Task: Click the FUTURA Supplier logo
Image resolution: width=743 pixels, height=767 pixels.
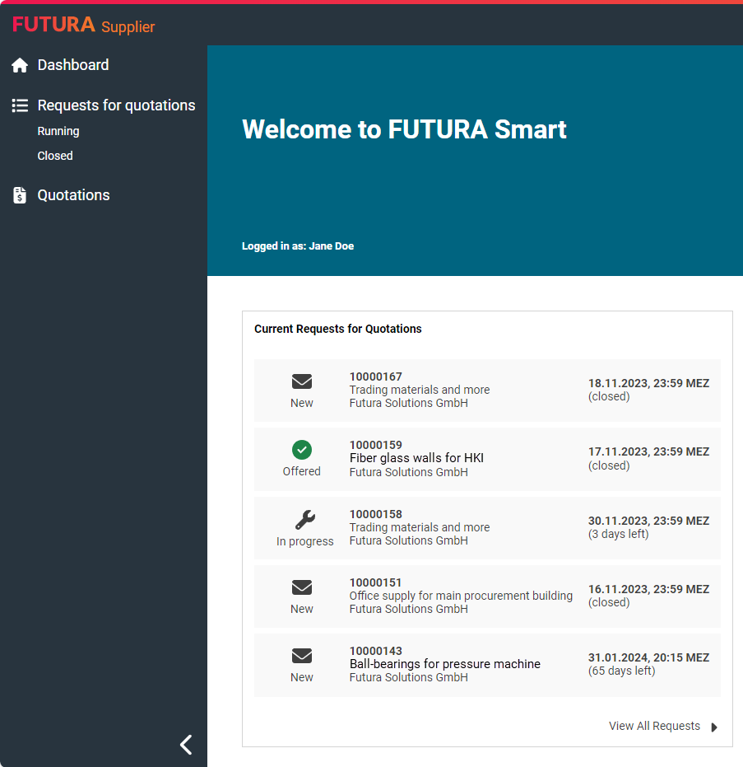Action: (x=83, y=26)
